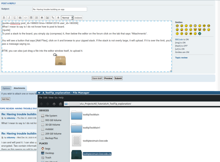The height and width of the screenshot is (162, 220).
Task: Go to parent folder with the up arrow
Action: tap(54, 104)
